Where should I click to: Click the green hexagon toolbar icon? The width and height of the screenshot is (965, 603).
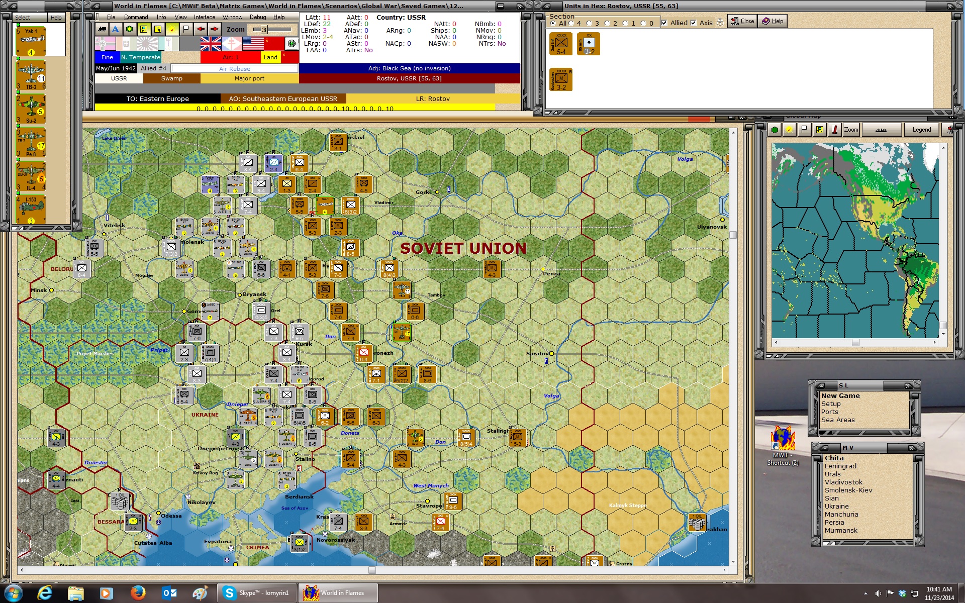(x=130, y=29)
